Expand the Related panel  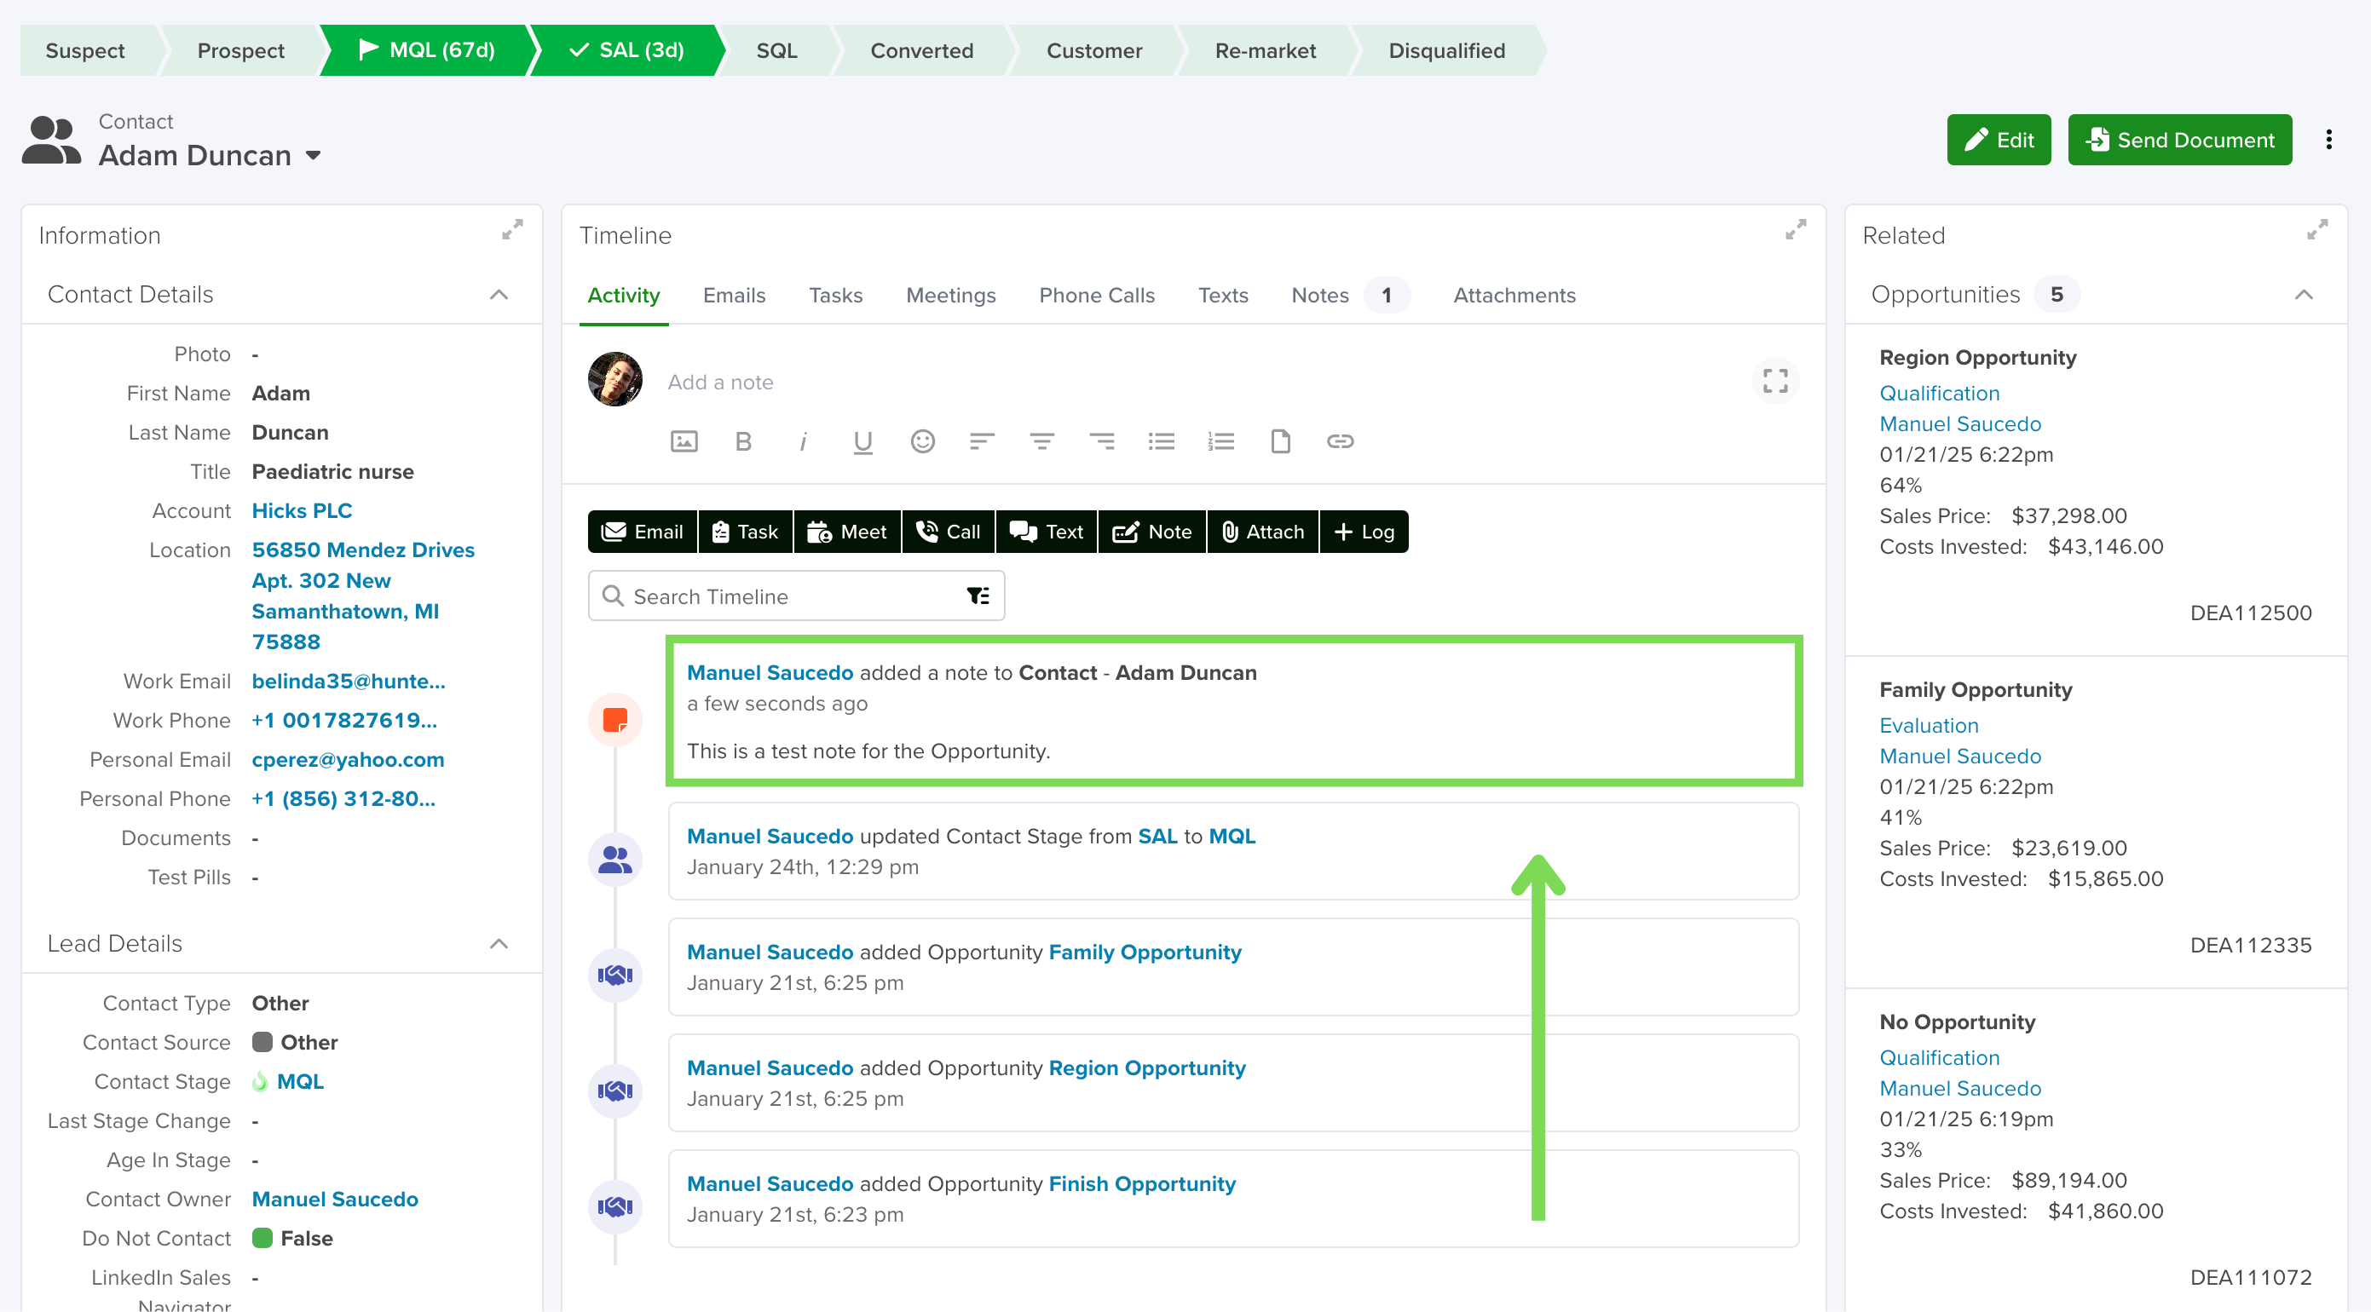[x=2317, y=229]
